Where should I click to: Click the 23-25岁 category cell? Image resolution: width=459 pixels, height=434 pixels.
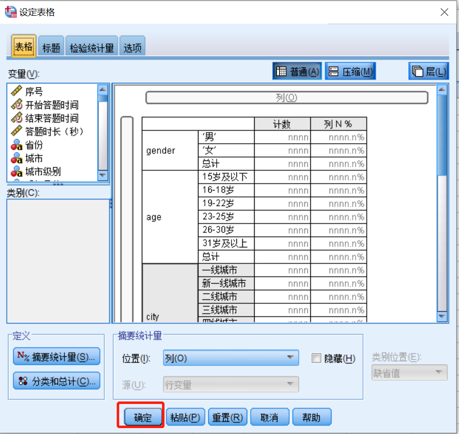pos(226,217)
